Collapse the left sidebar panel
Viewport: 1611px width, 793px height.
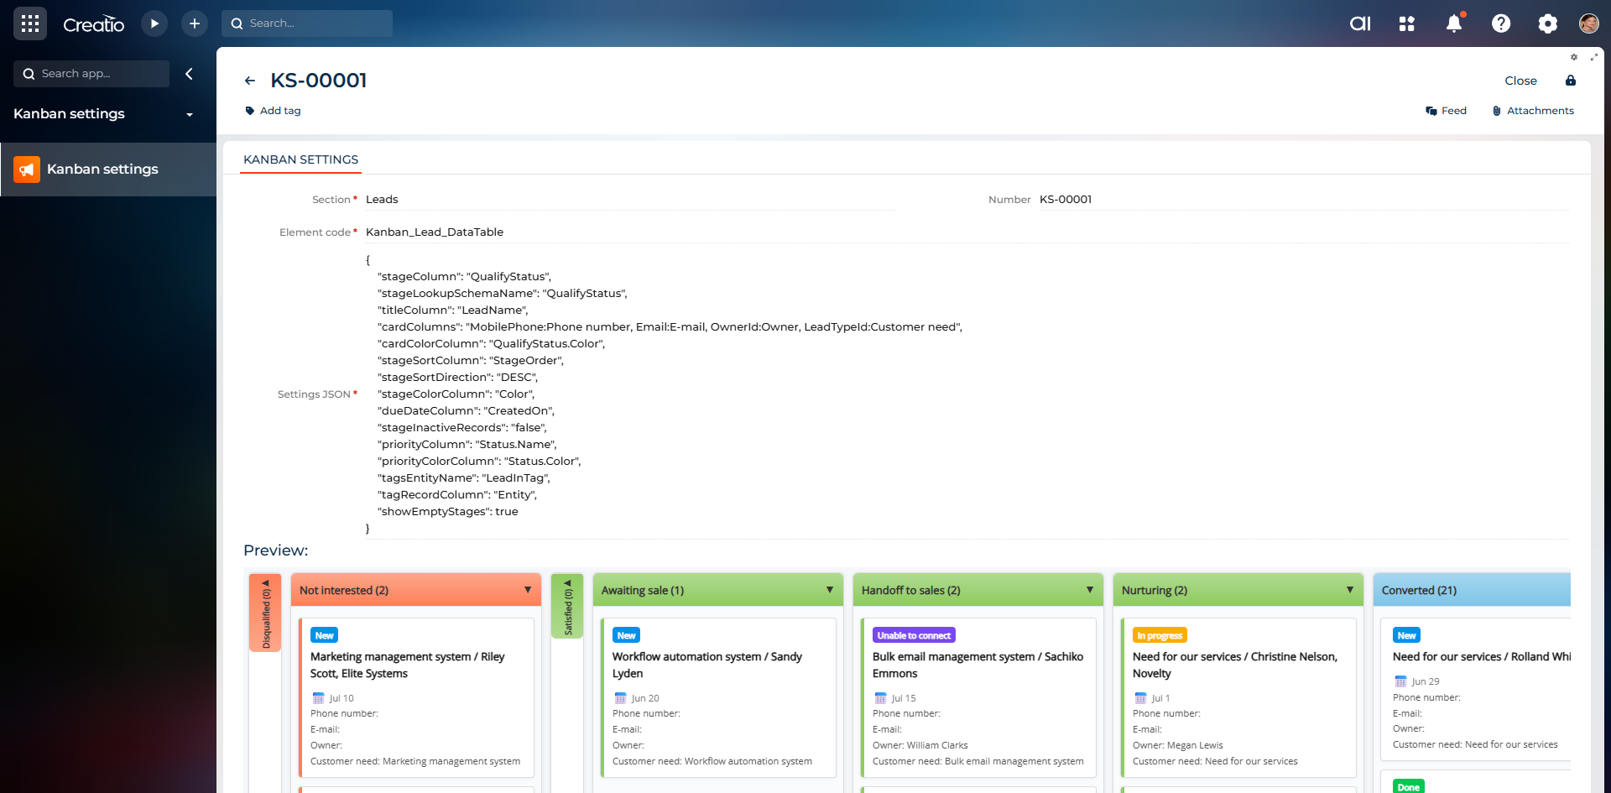[x=190, y=74]
